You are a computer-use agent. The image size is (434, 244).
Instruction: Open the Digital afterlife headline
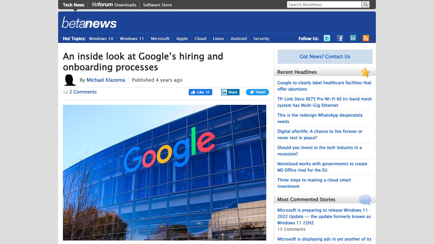(x=320, y=134)
